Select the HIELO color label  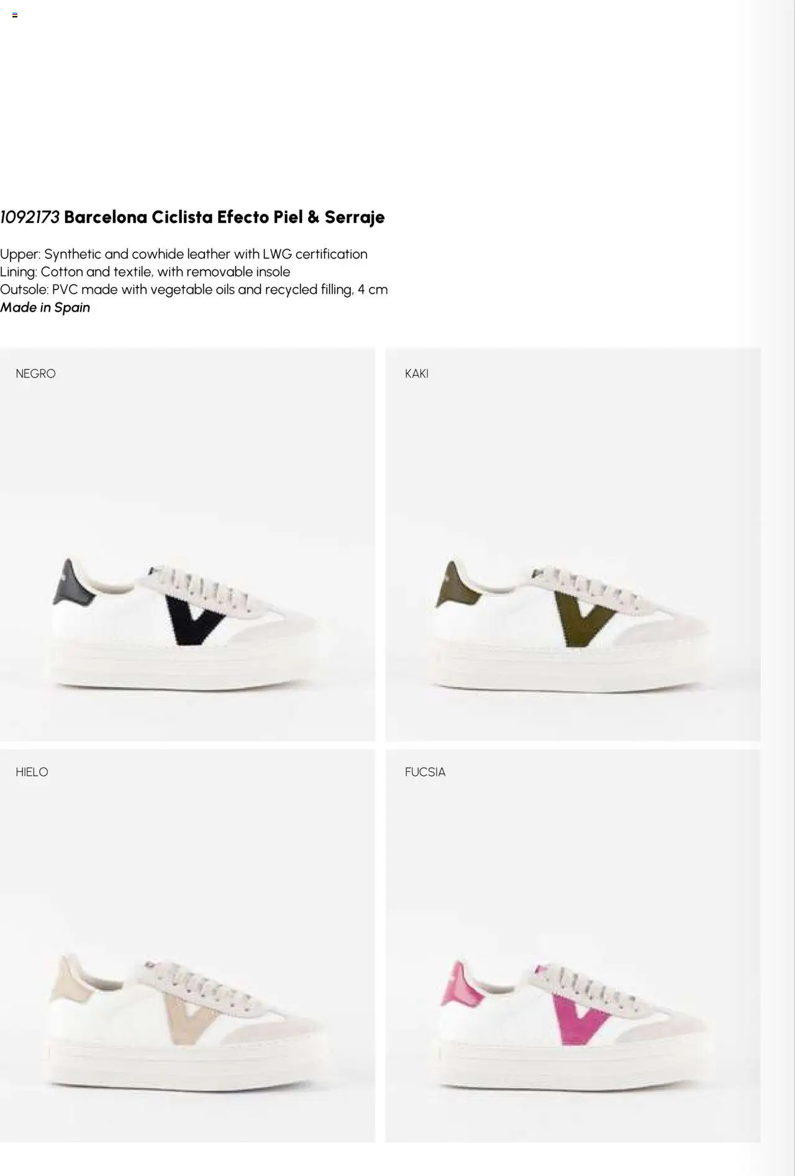click(x=32, y=772)
